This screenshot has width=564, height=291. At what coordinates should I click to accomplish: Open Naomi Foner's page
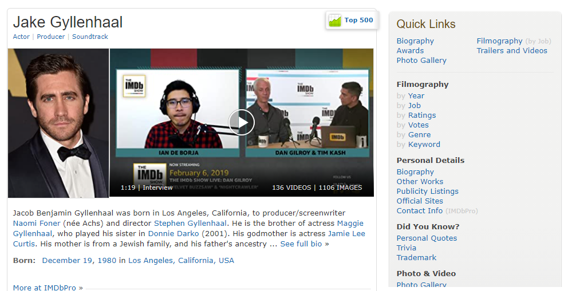[x=37, y=223]
